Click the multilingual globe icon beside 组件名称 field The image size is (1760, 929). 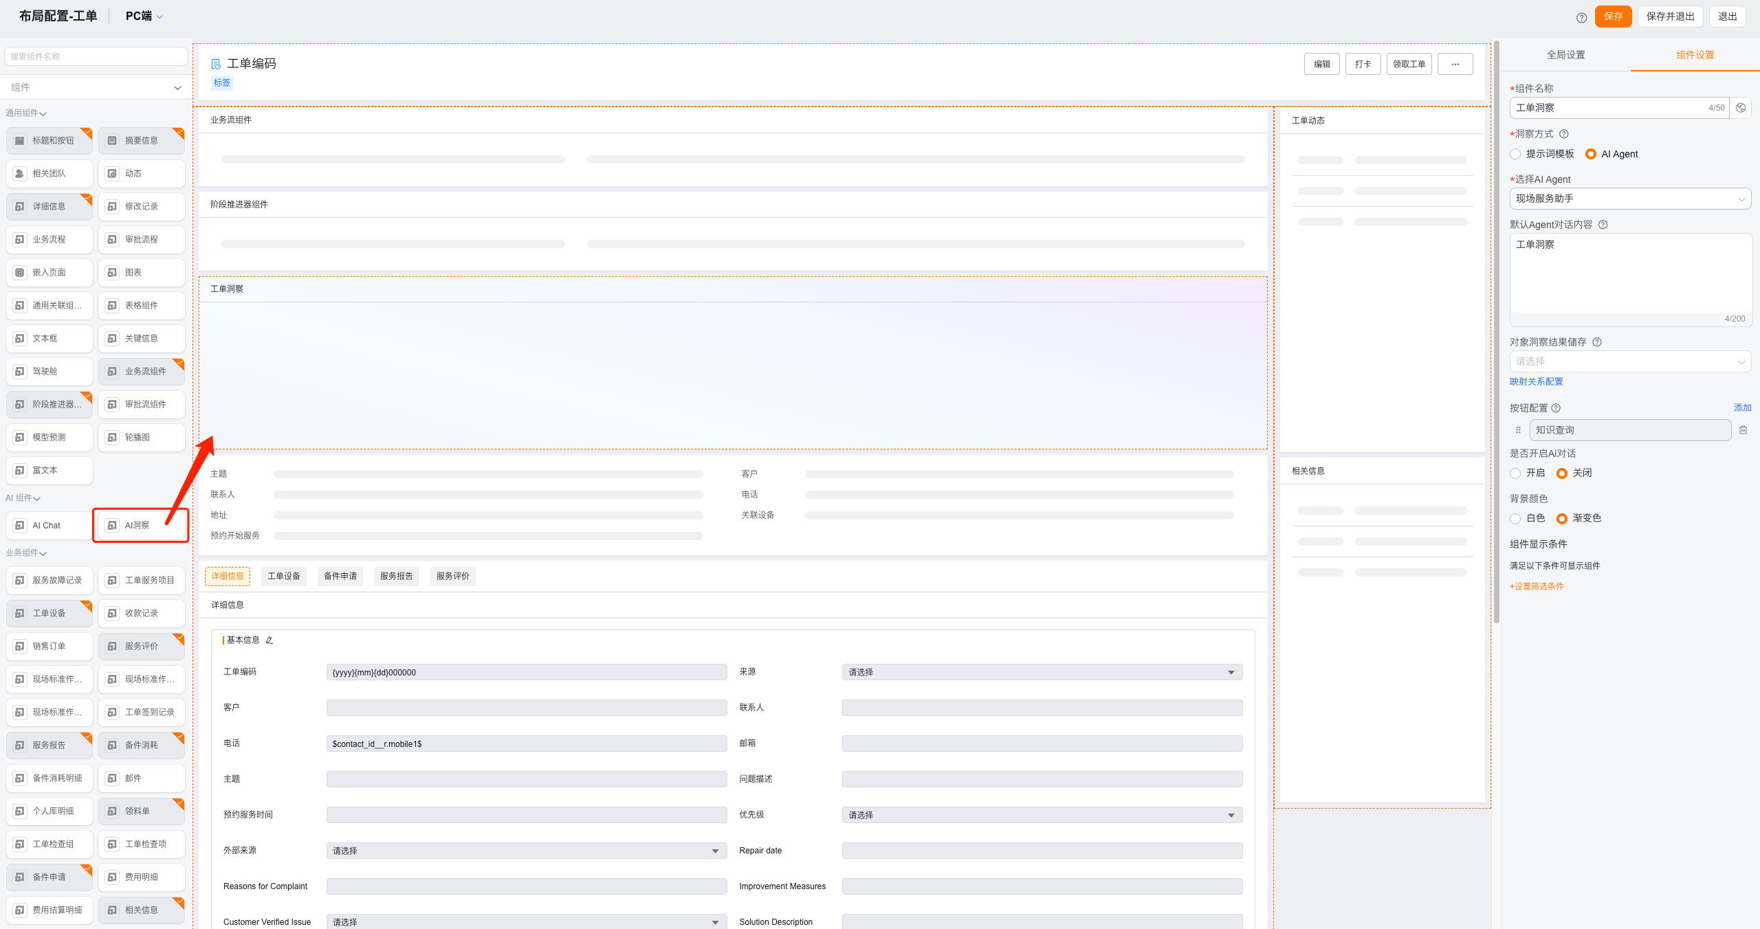point(1741,108)
